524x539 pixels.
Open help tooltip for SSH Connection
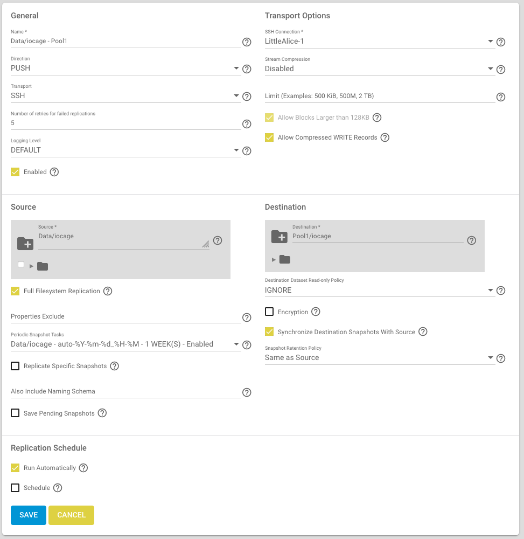pos(501,42)
